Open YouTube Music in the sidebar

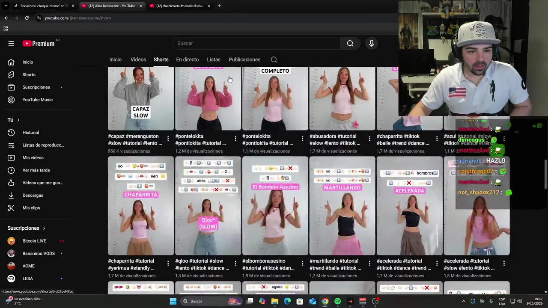coord(38,100)
